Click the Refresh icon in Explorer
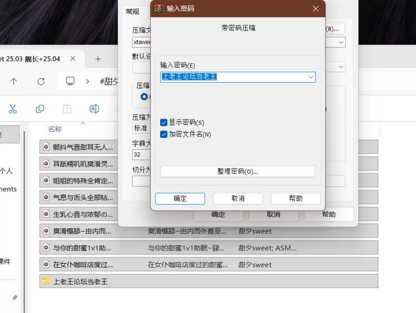Image resolution: width=416 pixels, height=313 pixels. (41, 81)
